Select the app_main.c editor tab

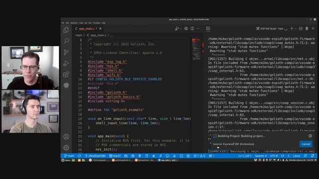point(88,29)
